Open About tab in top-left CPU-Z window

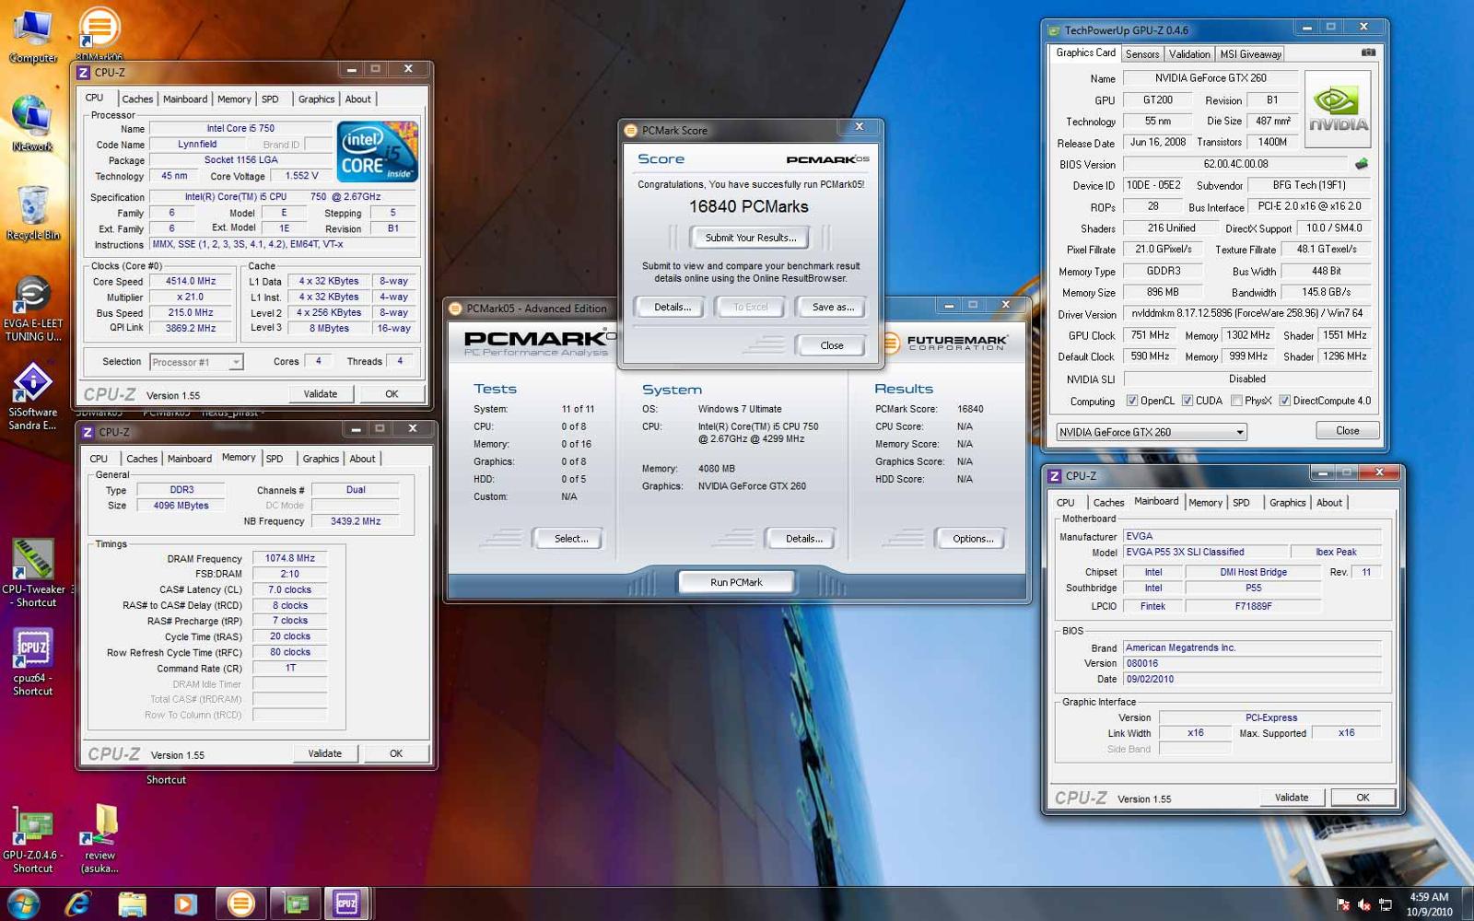[358, 99]
